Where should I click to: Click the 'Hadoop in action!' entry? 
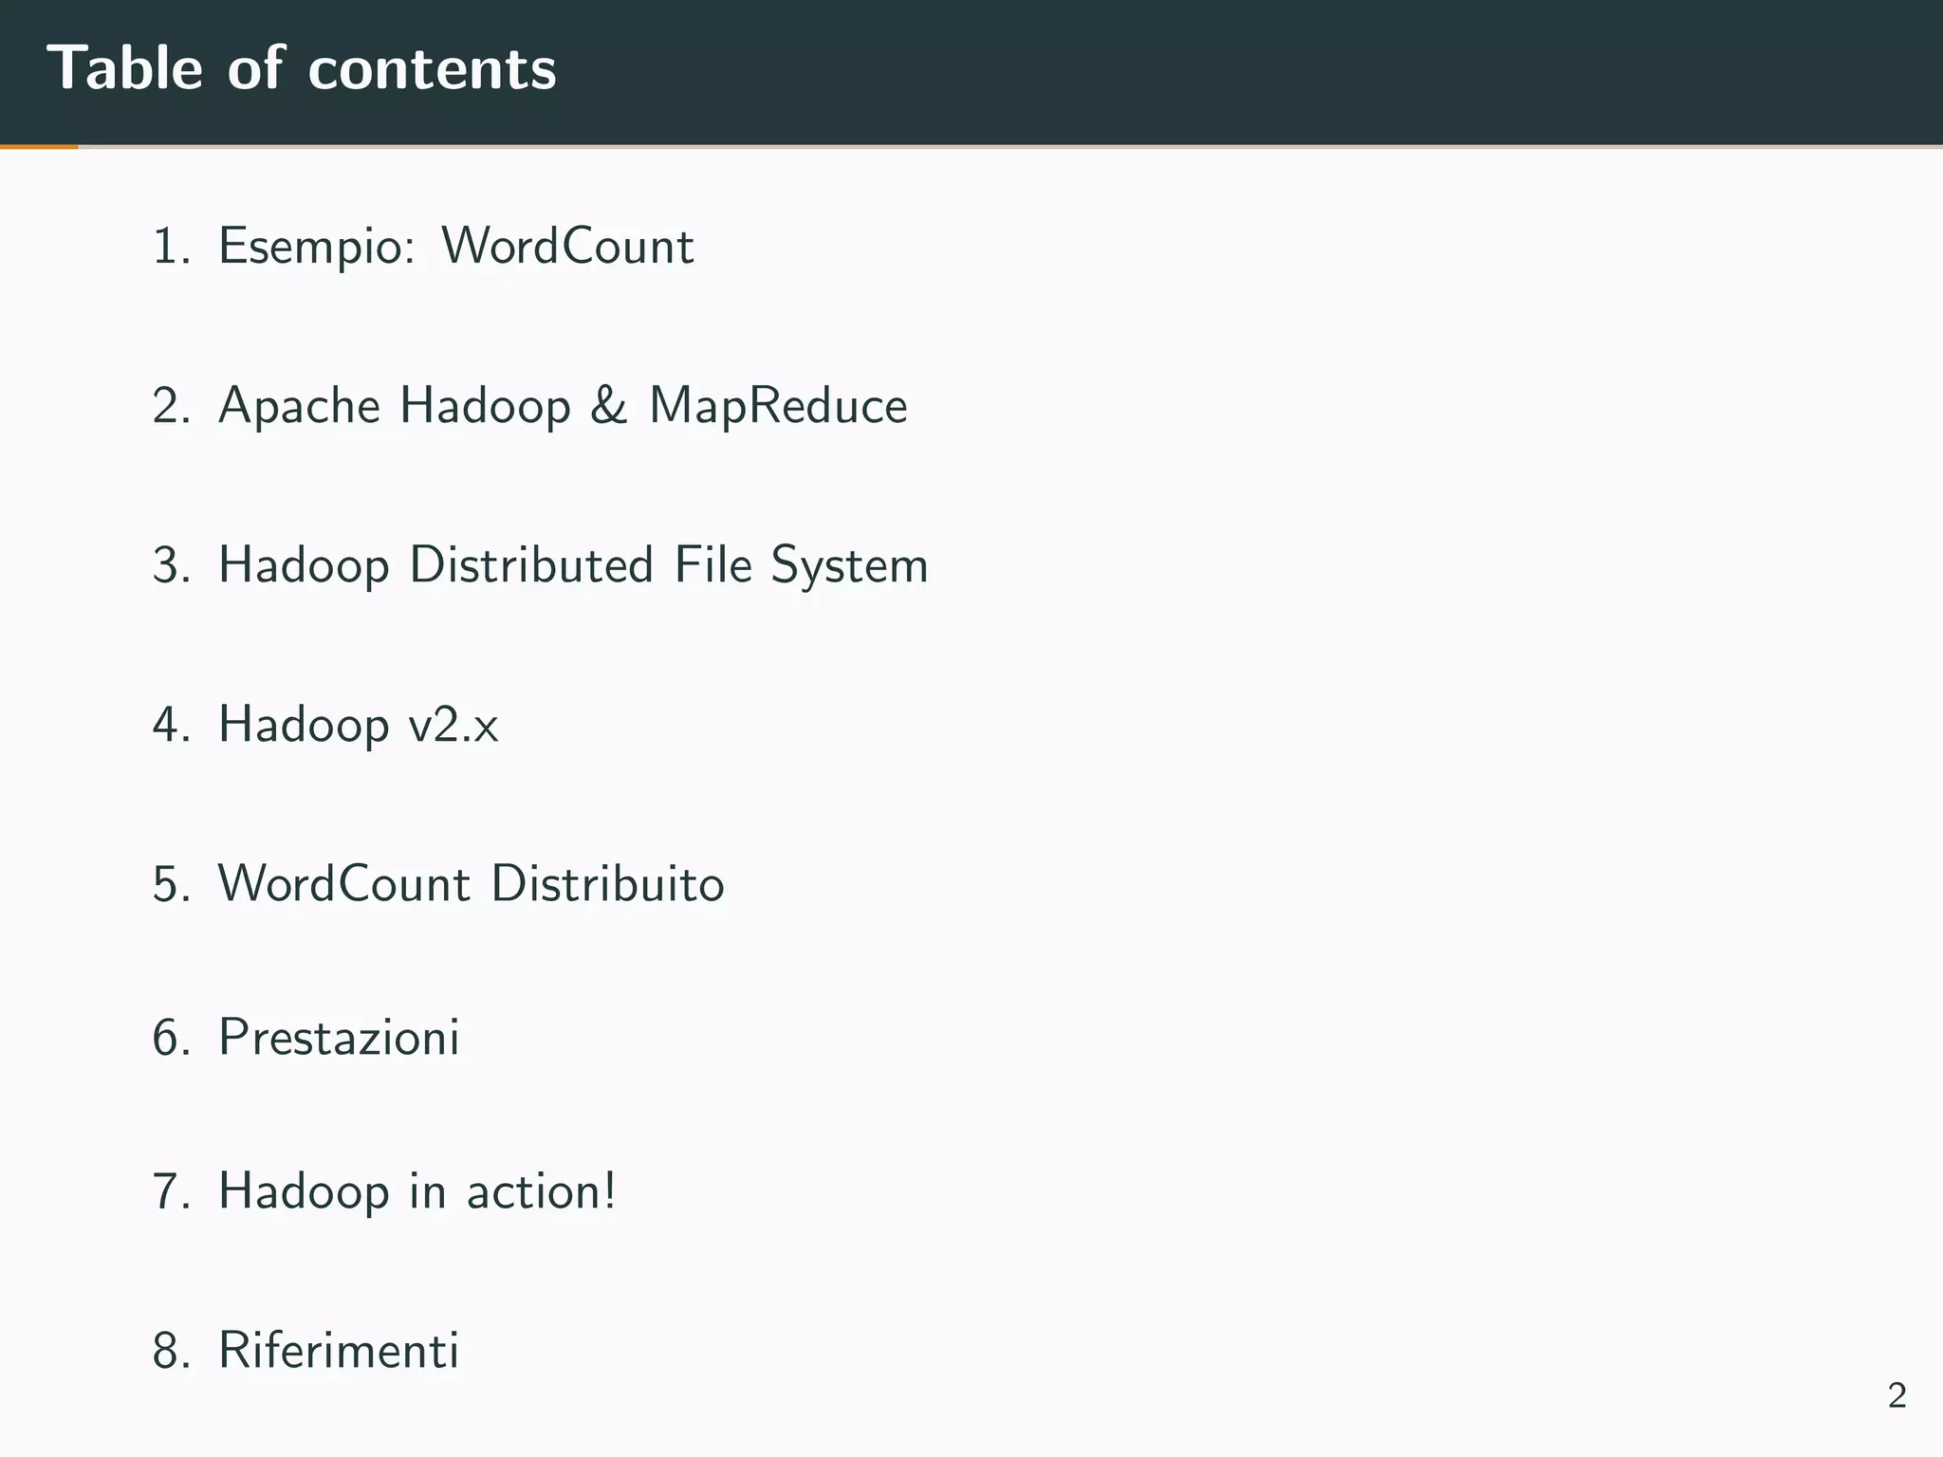tap(417, 1190)
